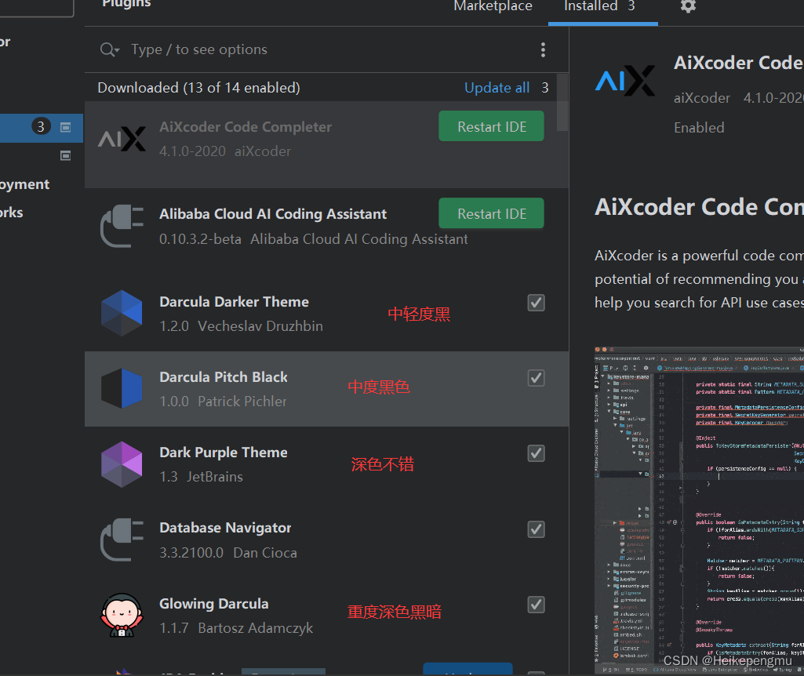
Task: Open the three-dot options menu by search
Action: 543,49
